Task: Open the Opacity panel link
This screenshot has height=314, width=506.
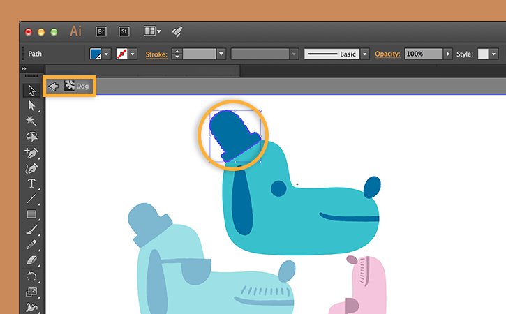Action: [387, 54]
